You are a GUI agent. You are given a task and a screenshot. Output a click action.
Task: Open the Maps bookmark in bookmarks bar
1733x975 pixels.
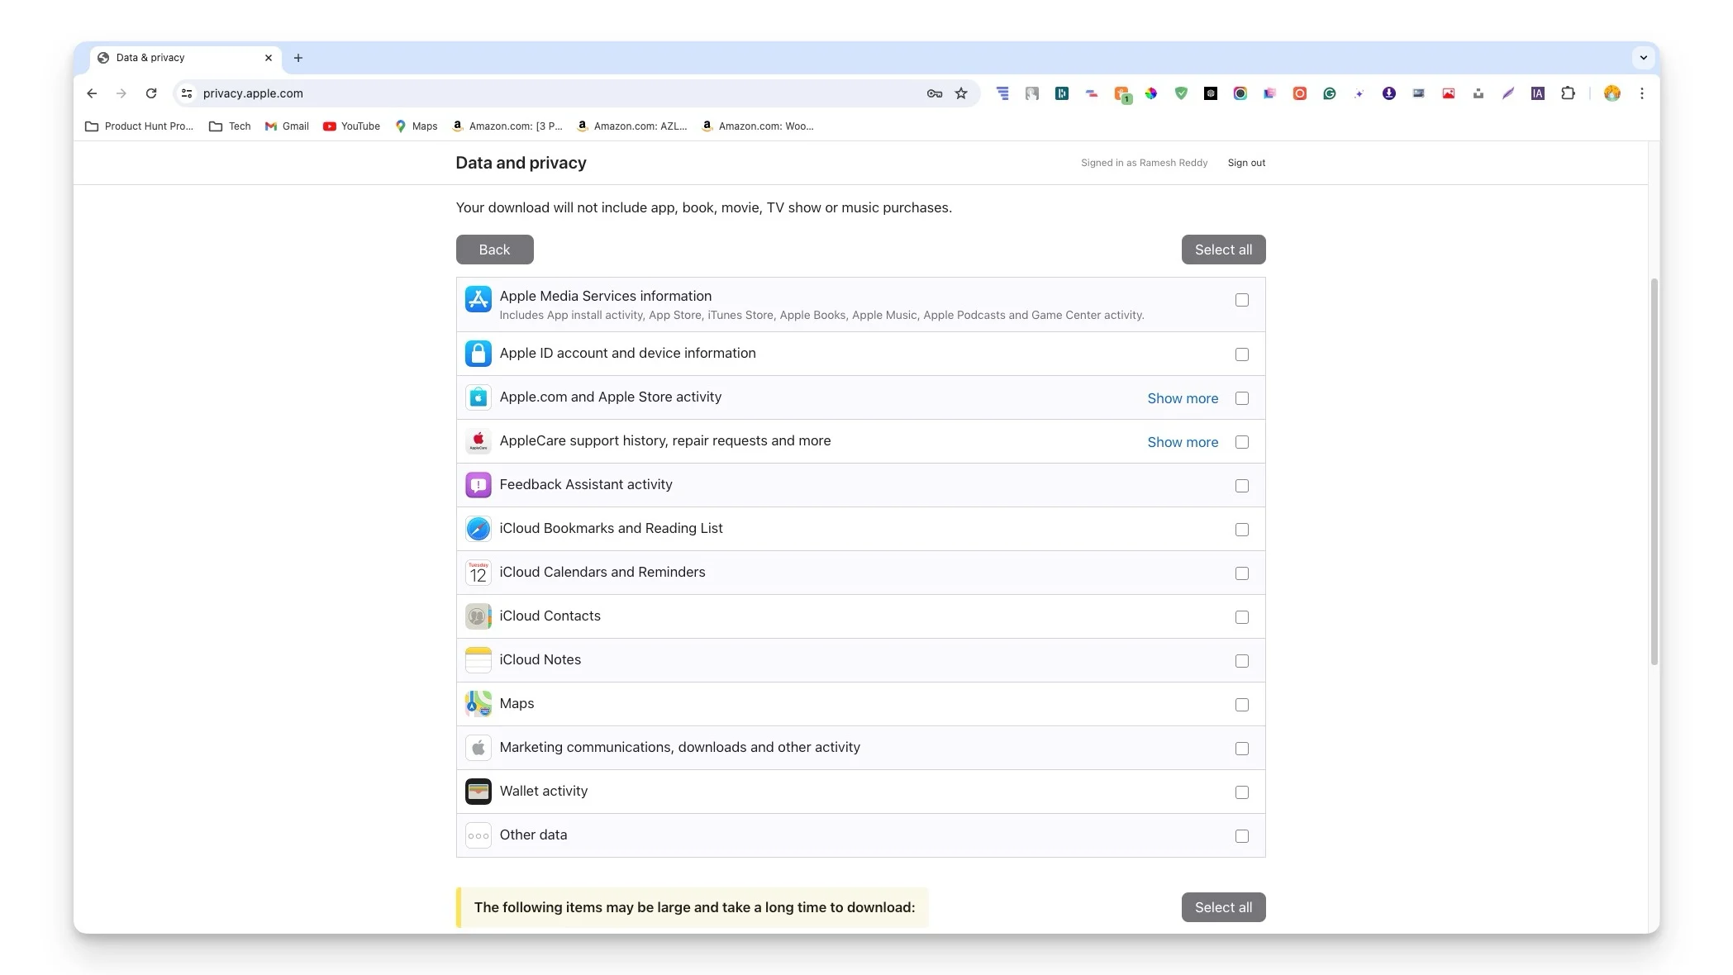point(417,126)
